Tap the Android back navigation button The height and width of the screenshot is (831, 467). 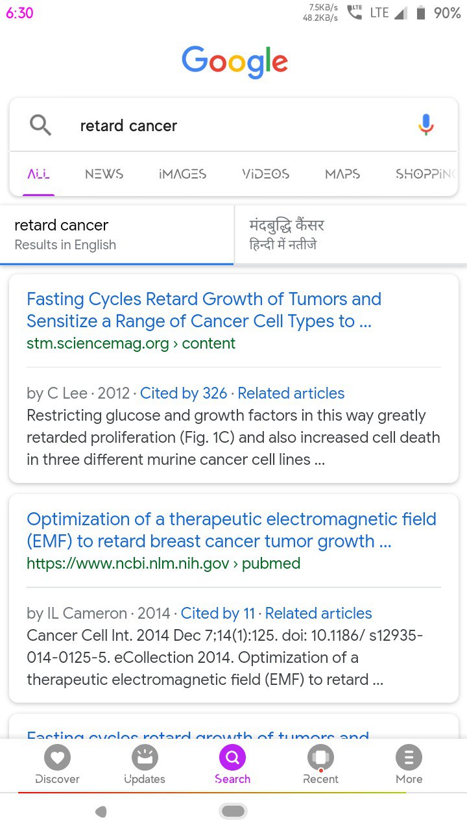[x=101, y=812]
